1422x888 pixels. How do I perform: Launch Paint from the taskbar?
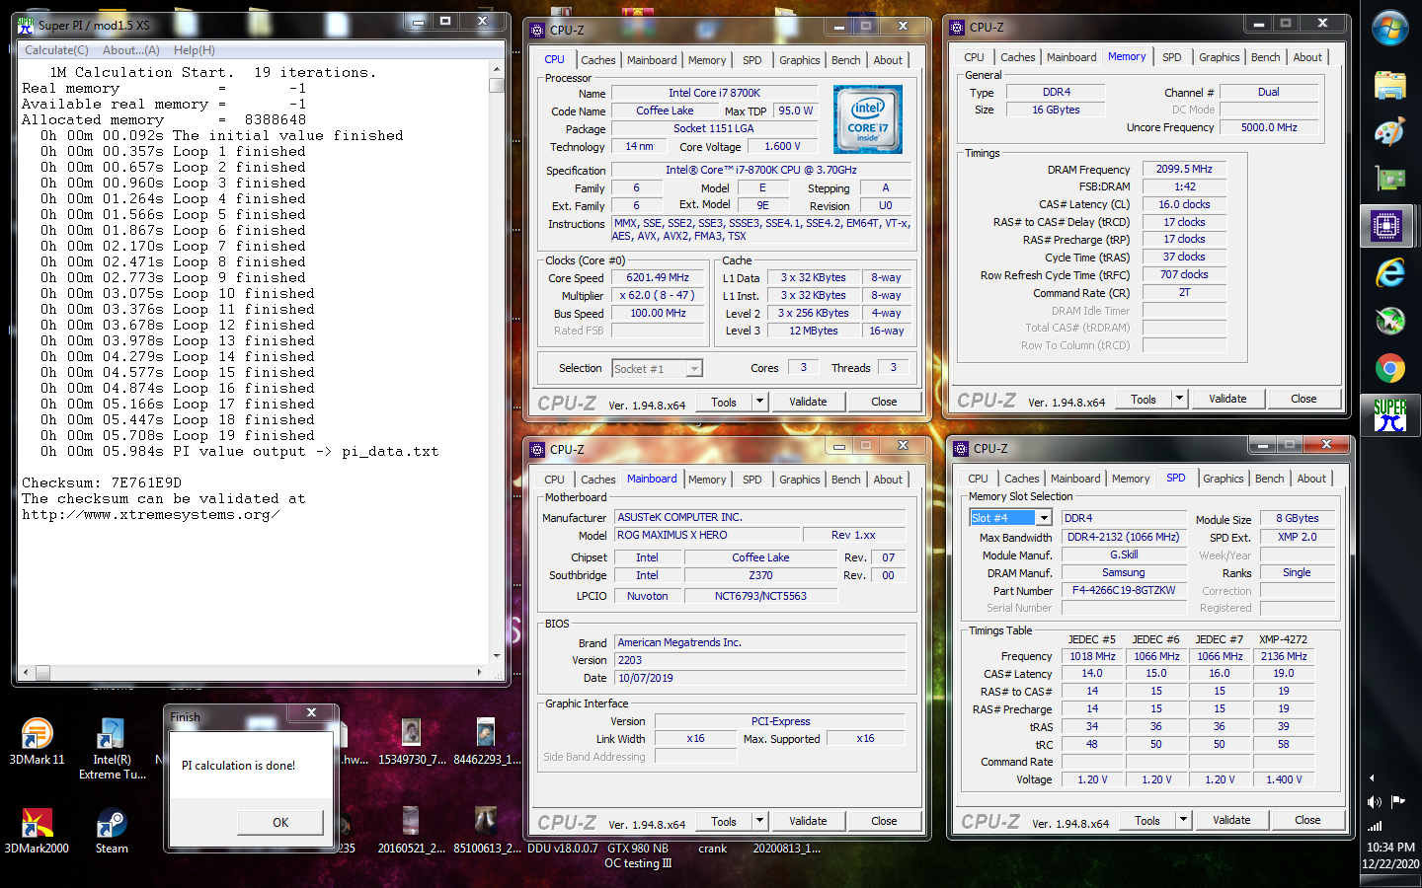tap(1389, 132)
